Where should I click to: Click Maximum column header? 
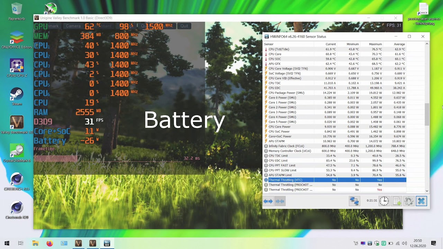coord(371,44)
